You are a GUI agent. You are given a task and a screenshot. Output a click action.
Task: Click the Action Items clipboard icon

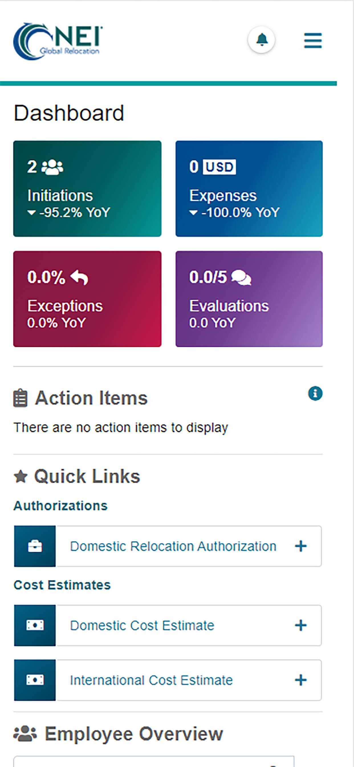21,398
